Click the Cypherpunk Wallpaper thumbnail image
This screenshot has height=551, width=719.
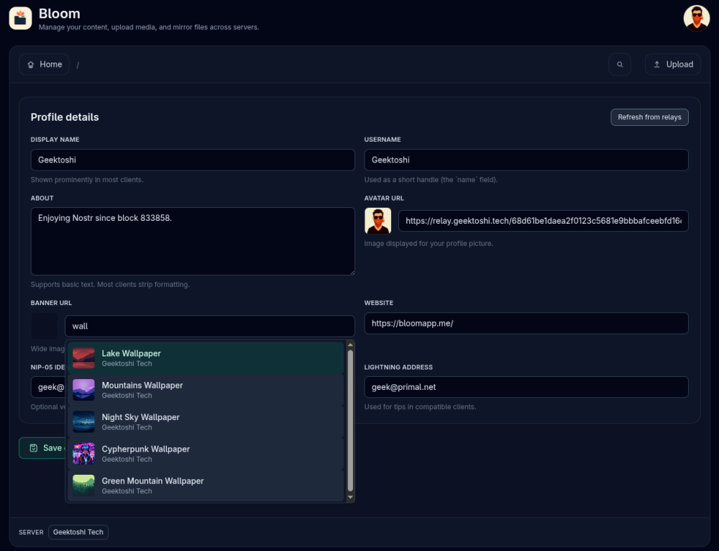(x=83, y=454)
